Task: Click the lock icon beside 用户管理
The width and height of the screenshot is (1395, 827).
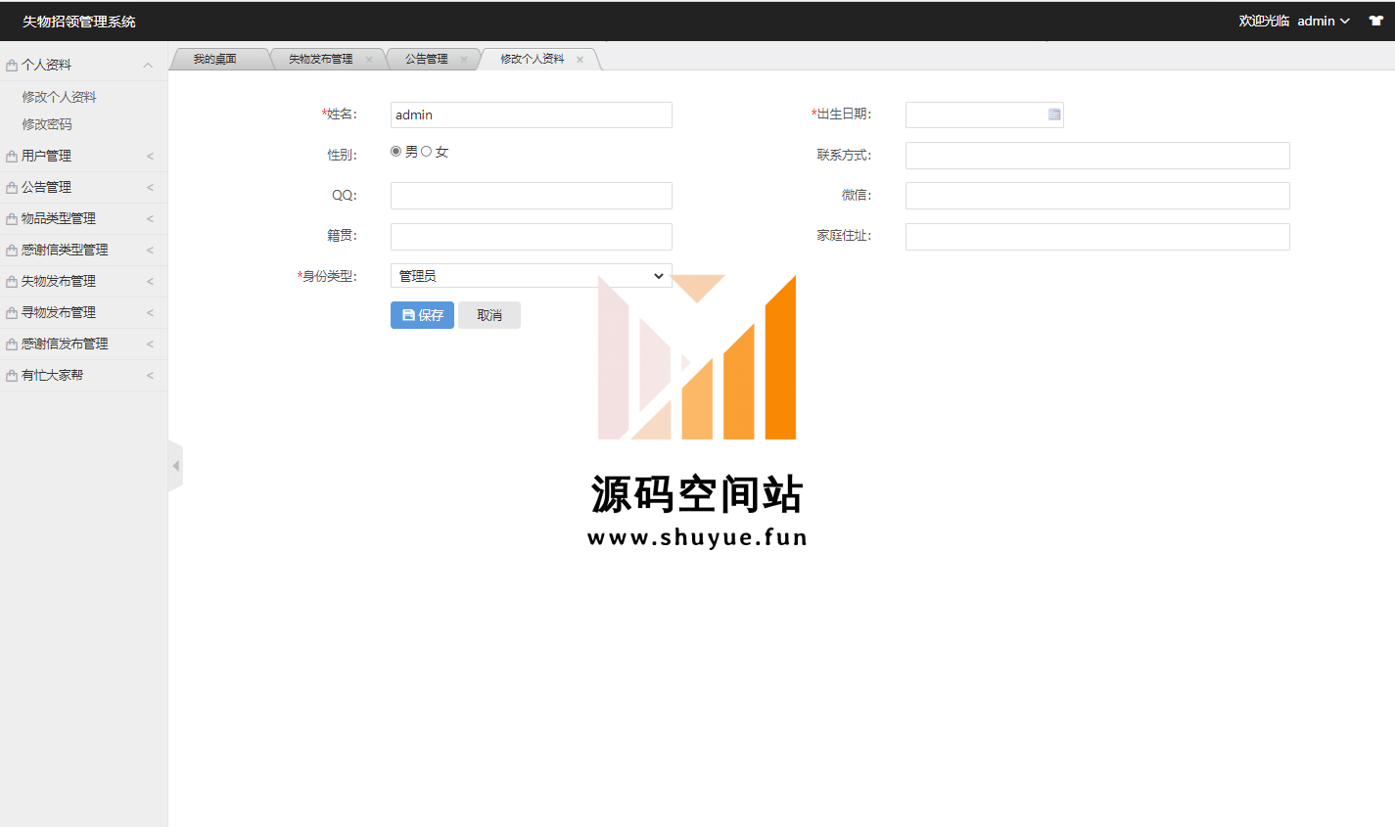Action: pos(12,157)
